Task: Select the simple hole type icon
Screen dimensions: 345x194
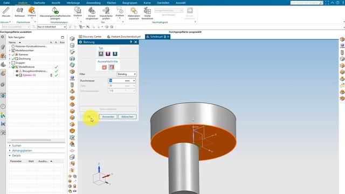Action: coord(101,54)
